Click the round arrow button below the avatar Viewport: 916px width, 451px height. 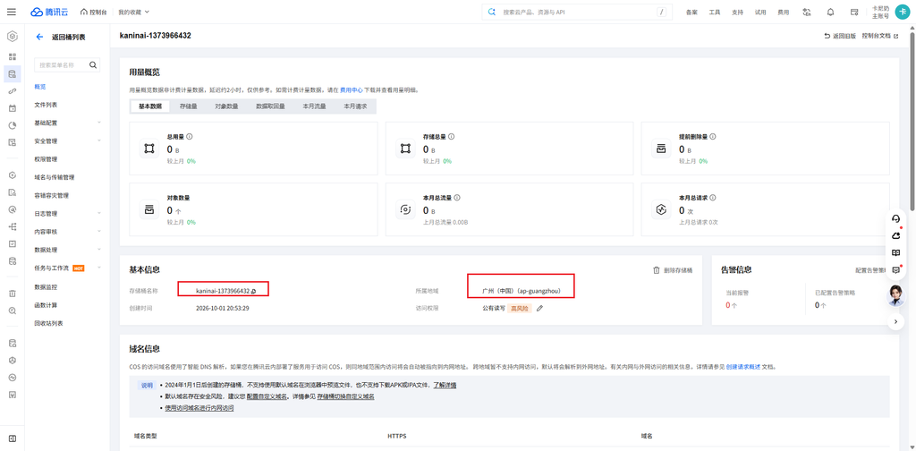(x=895, y=321)
